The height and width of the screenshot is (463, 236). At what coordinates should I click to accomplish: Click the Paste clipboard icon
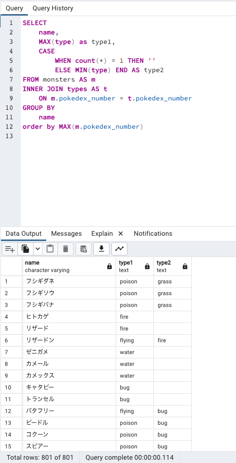[x=50, y=249]
